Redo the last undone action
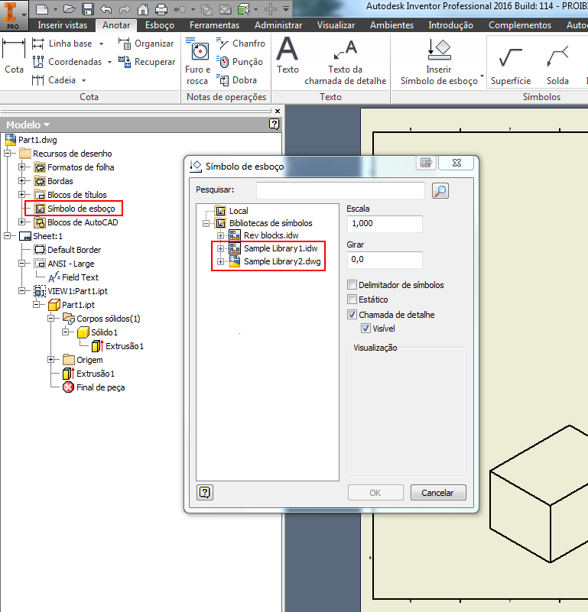Image resolution: width=588 pixels, height=612 pixels. pyautogui.click(x=125, y=8)
